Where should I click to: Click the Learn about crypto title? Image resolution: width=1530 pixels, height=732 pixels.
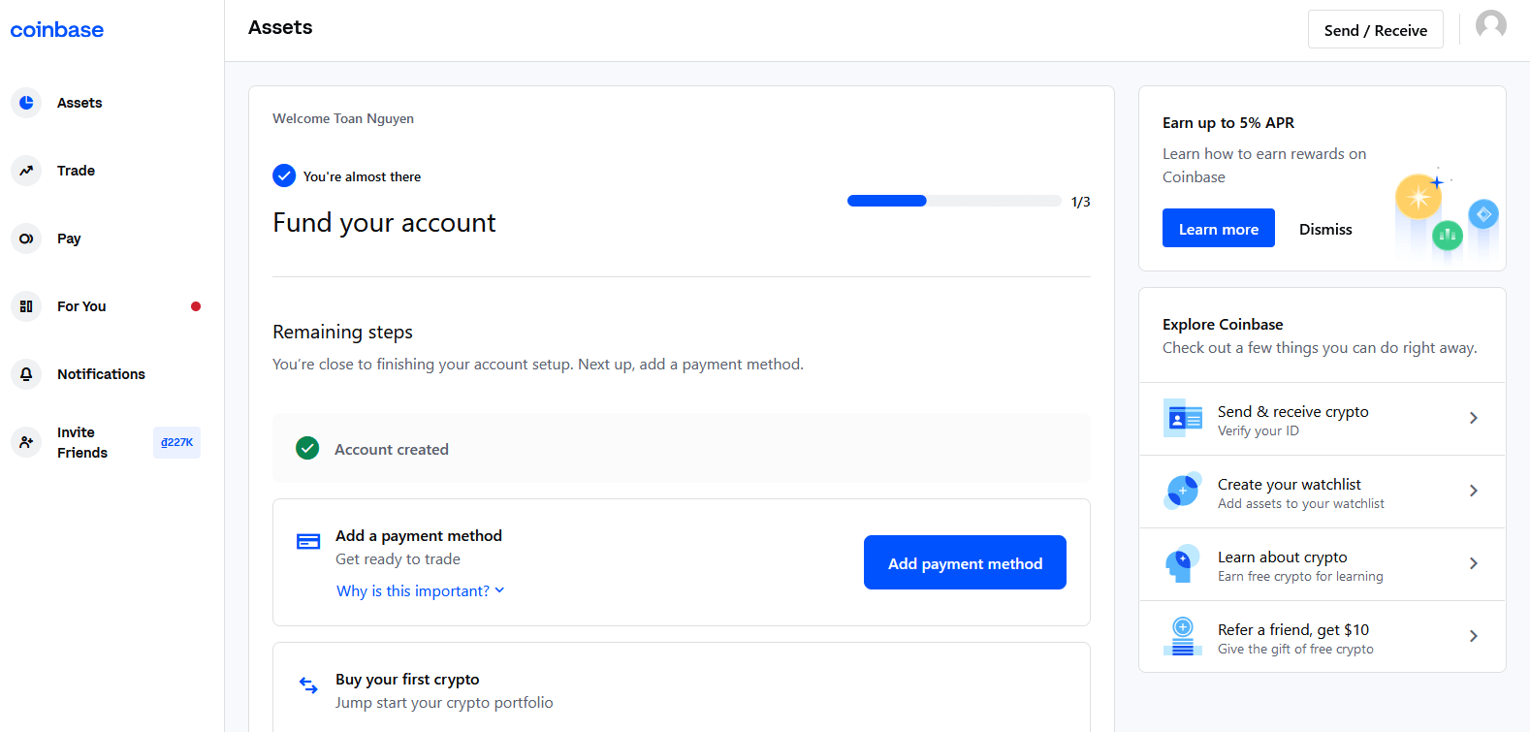[1282, 557]
